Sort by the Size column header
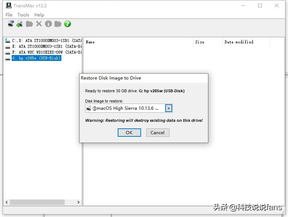This screenshot has width=288, height=217. point(208,42)
